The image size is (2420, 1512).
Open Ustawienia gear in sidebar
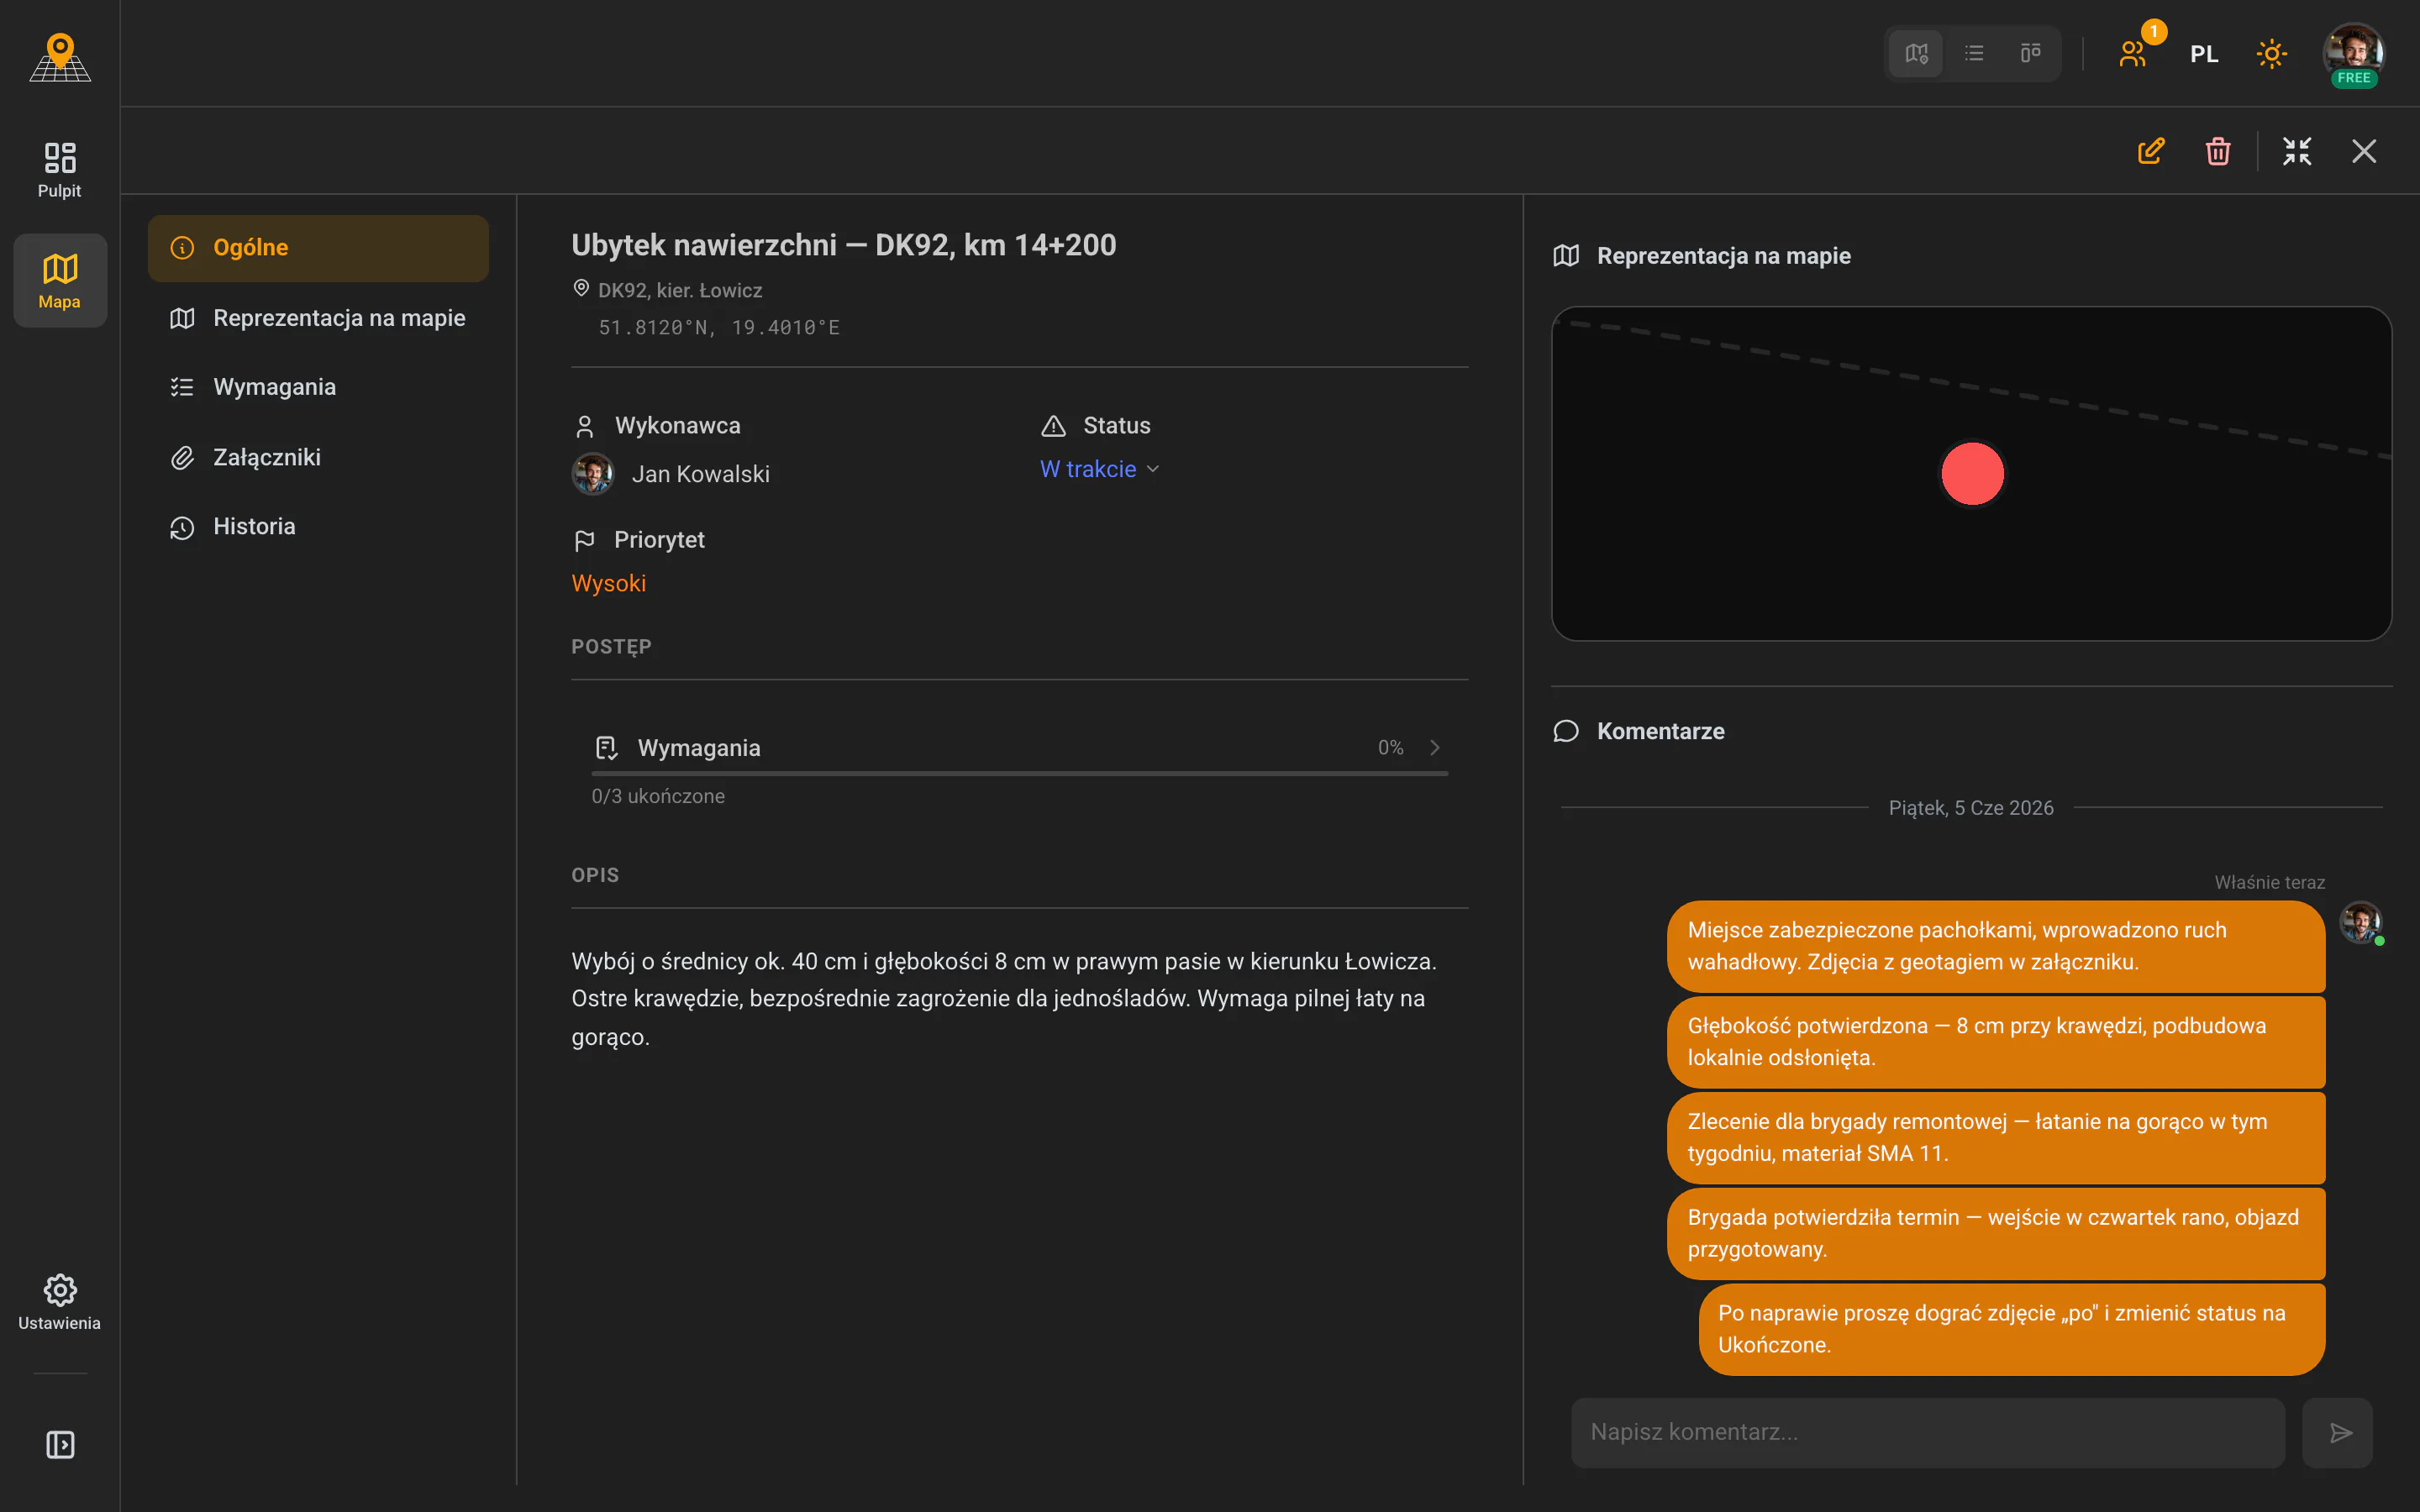(x=60, y=1302)
